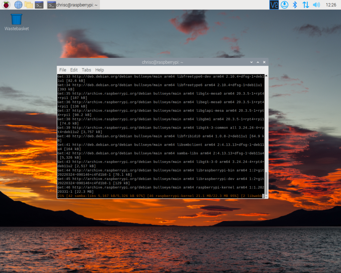Launch a new terminal from the panel

pyautogui.click(x=39, y=5)
